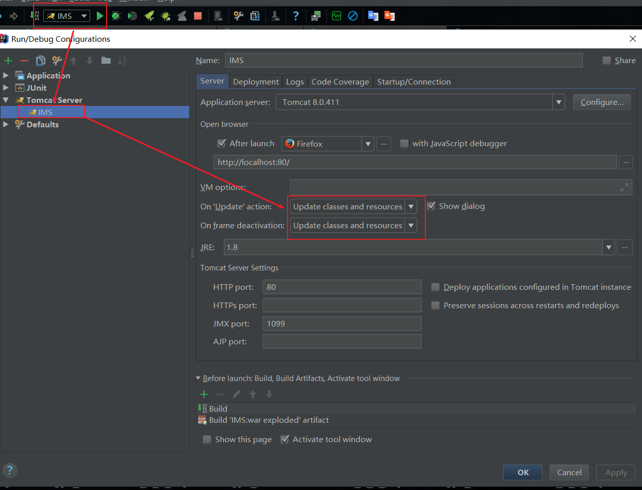Viewport: 642px width, 490px height.
Task: Sort configurations alphabetically icon
Action: click(x=122, y=61)
